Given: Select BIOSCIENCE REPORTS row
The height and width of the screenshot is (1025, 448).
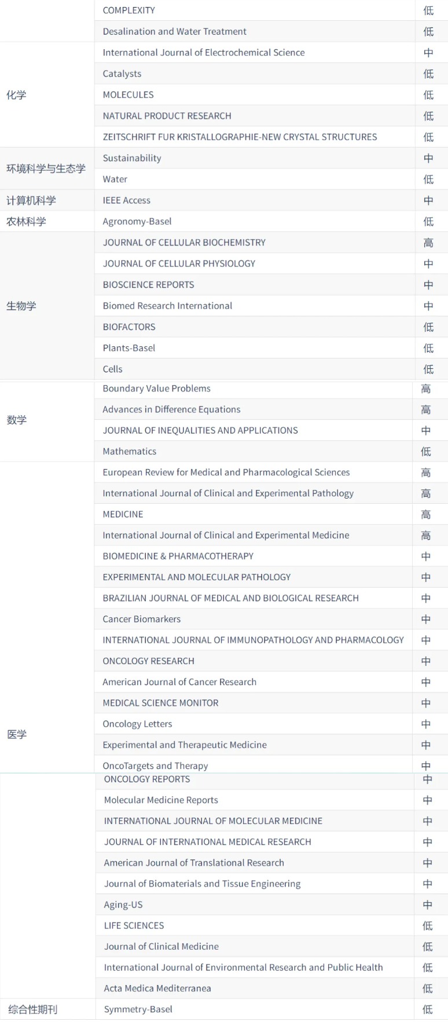Looking at the screenshot, I should (271, 285).
